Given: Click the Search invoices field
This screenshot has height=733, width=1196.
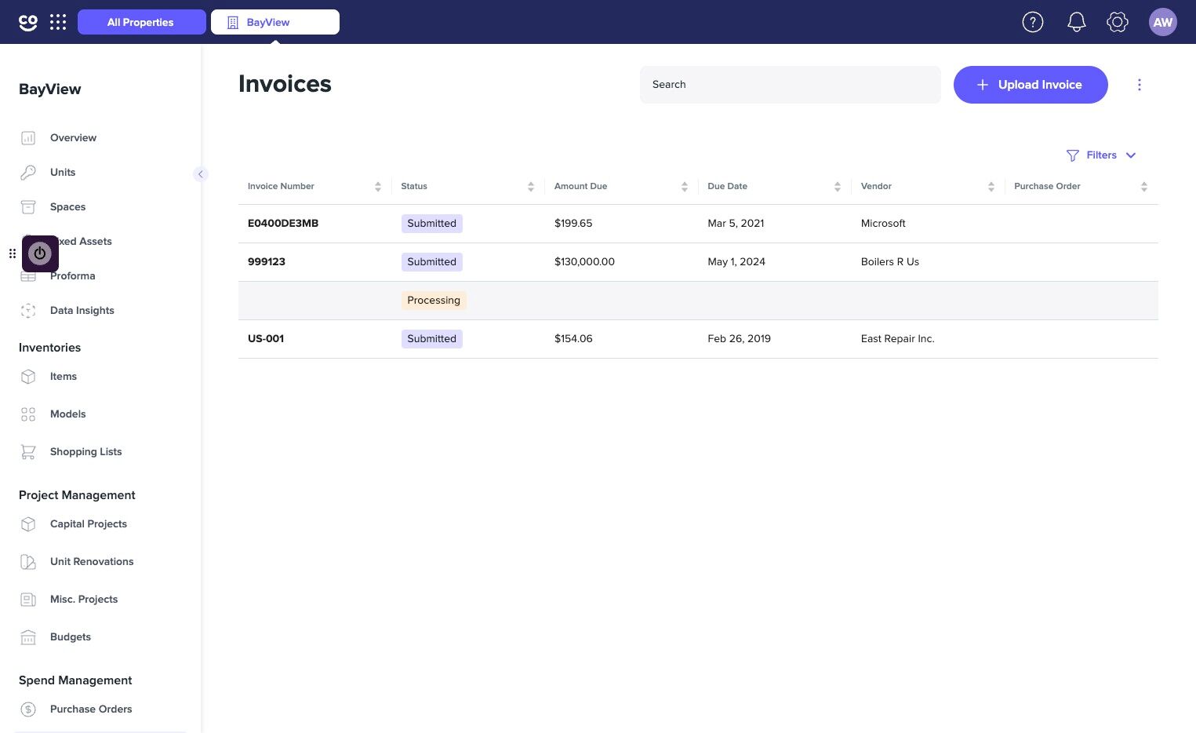Looking at the screenshot, I should click(x=790, y=84).
